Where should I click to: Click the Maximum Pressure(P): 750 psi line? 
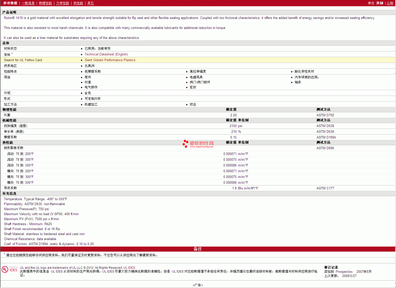[26, 209]
